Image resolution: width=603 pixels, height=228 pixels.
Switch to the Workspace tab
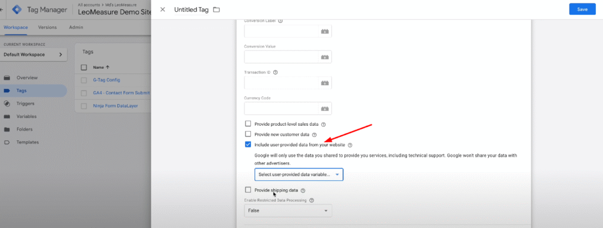click(x=16, y=27)
